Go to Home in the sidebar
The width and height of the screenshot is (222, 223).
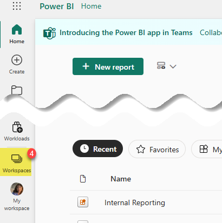click(x=17, y=34)
